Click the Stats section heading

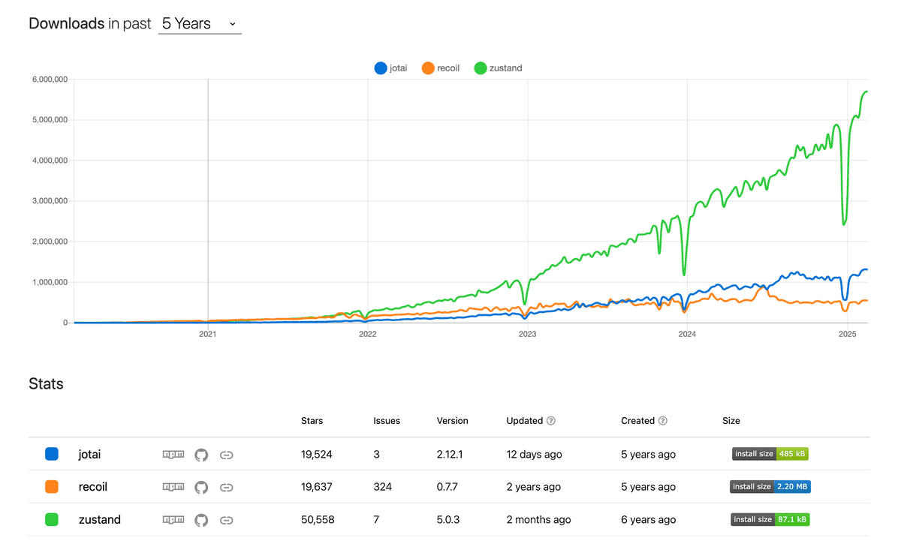click(46, 384)
